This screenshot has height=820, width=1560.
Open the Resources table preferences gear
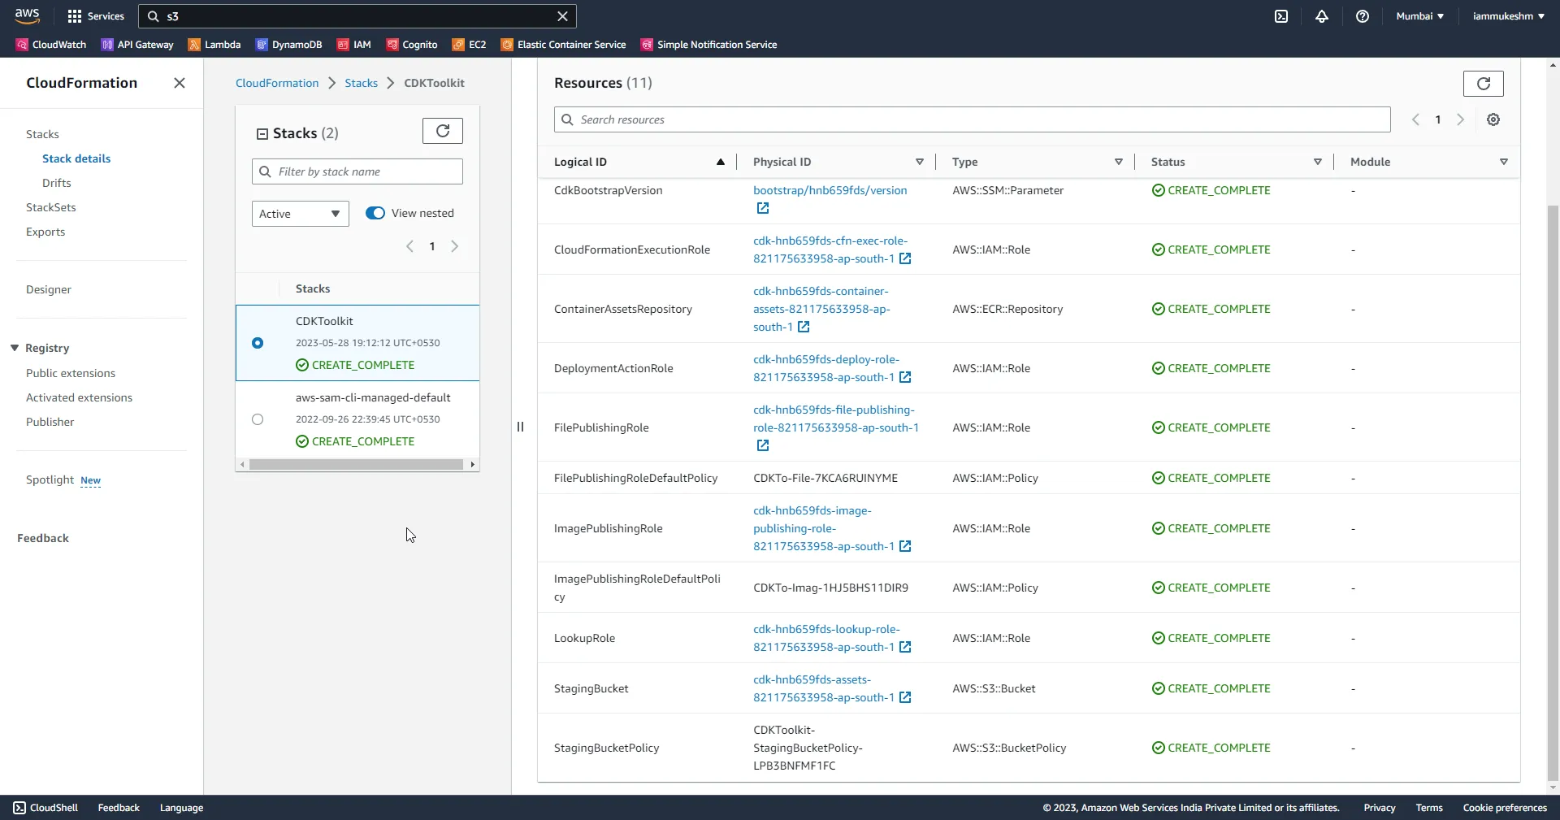[x=1493, y=119]
